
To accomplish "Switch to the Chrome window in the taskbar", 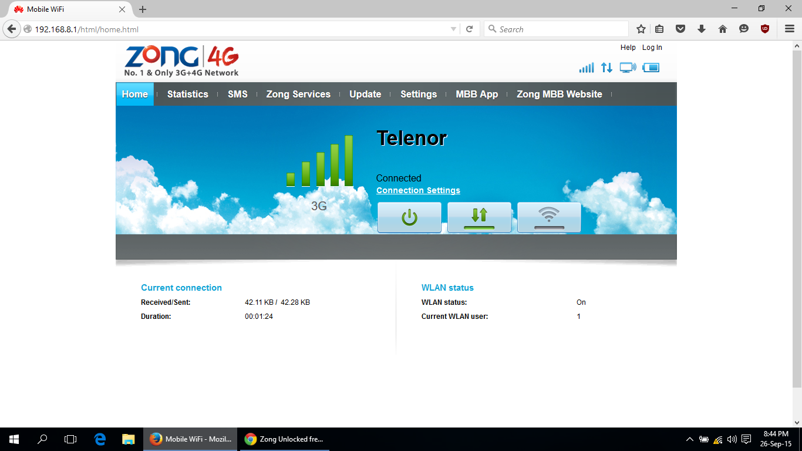I will [x=284, y=439].
